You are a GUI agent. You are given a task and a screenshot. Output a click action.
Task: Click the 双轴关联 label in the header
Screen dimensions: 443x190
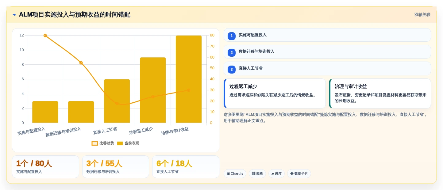coord(422,15)
